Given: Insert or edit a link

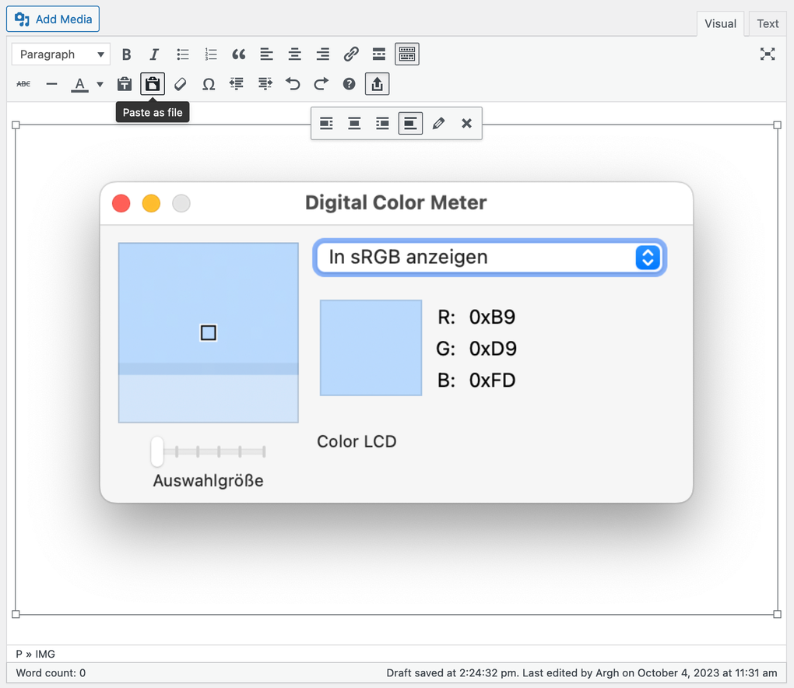Looking at the screenshot, I should tap(351, 54).
